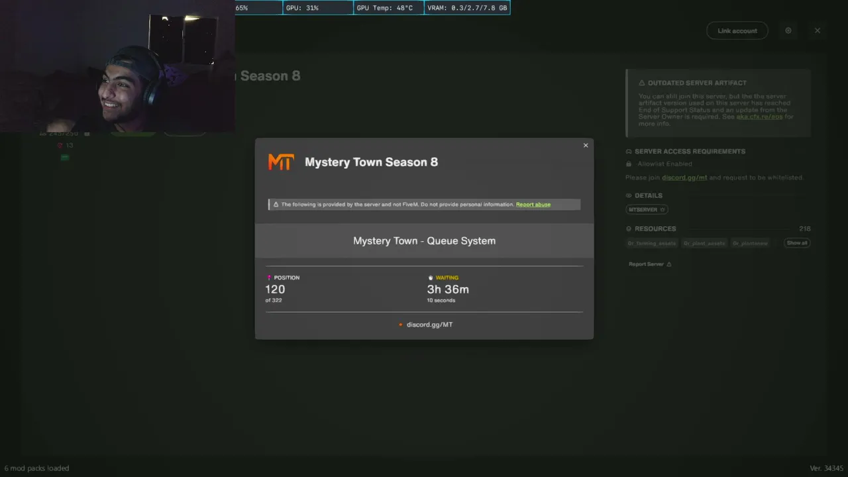Click the Allowlist Enabled text
Screen dimensions: 848x477
(x=664, y=164)
